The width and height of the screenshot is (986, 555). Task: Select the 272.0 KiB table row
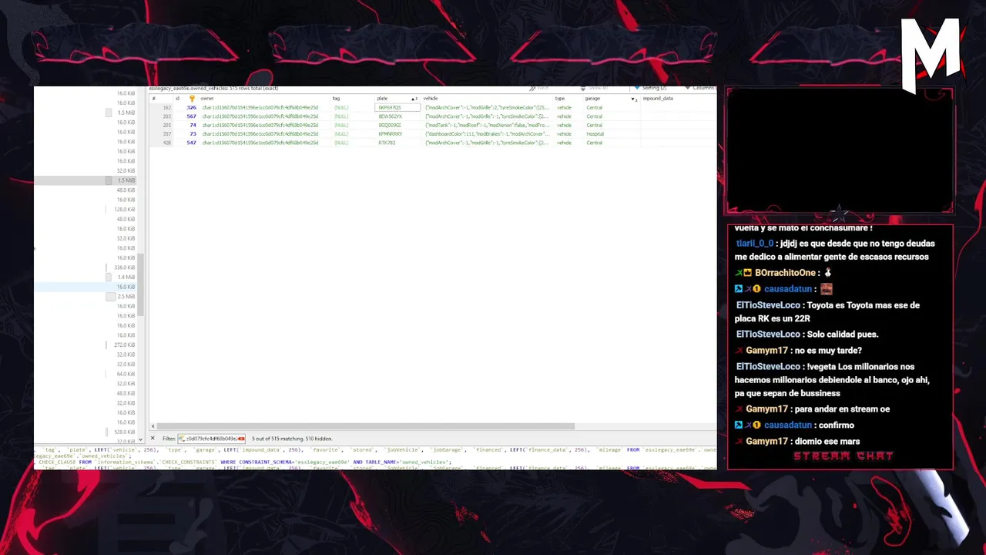pos(85,345)
